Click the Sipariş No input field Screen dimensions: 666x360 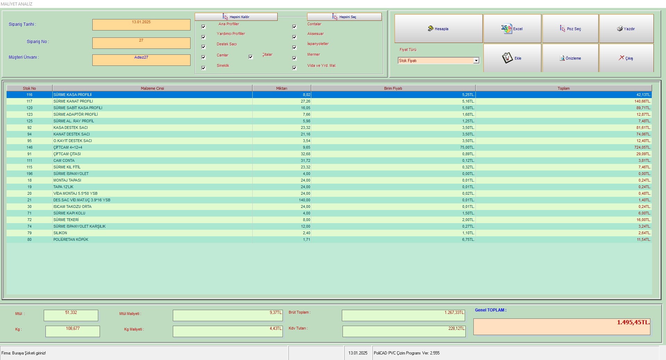(x=141, y=43)
